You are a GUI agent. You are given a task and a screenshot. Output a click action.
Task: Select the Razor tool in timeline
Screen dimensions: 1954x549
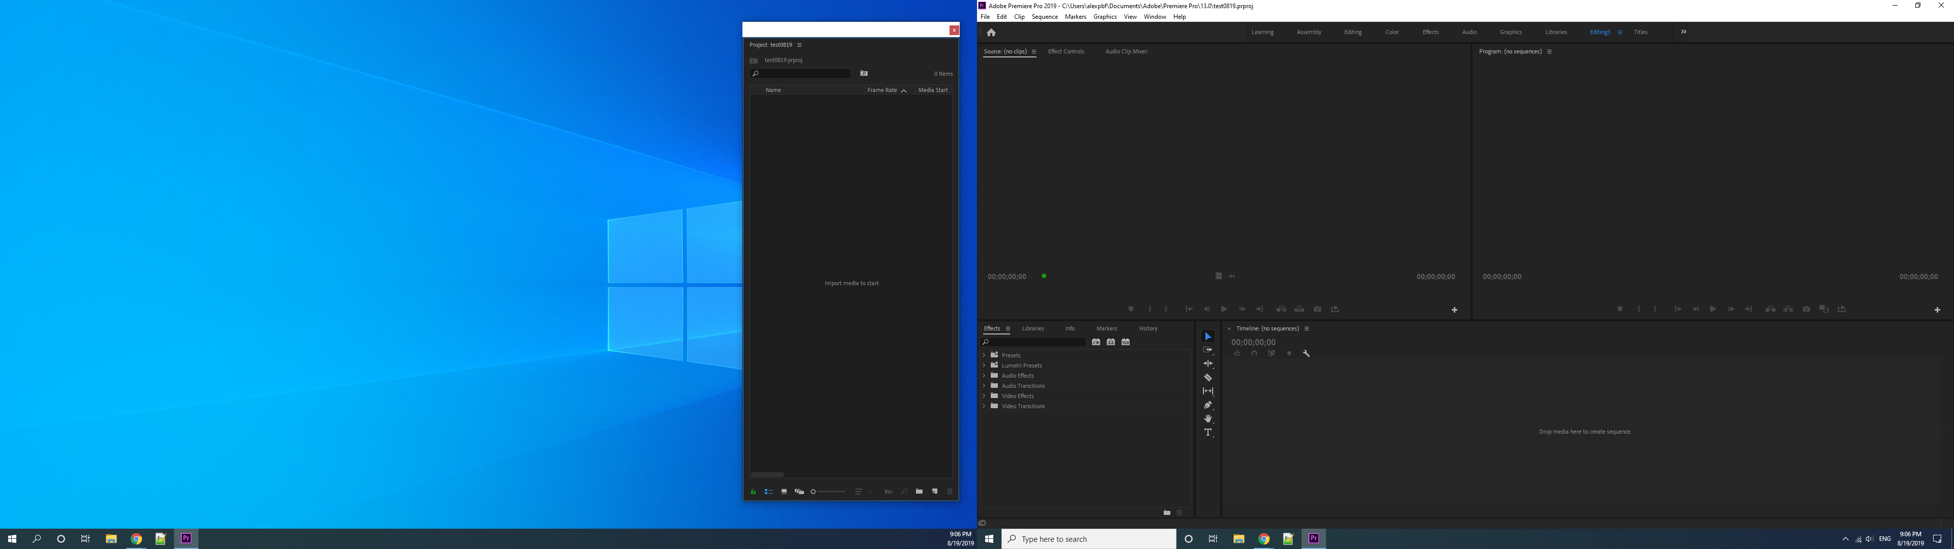coord(1208,377)
